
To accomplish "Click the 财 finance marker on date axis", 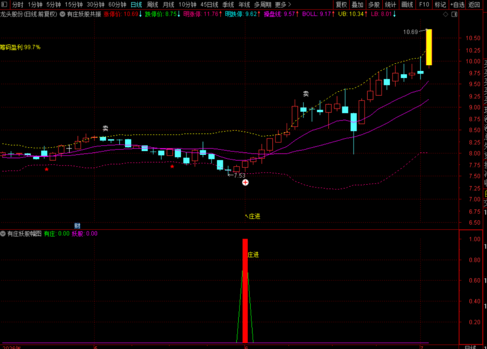I will (x=78, y=226).
